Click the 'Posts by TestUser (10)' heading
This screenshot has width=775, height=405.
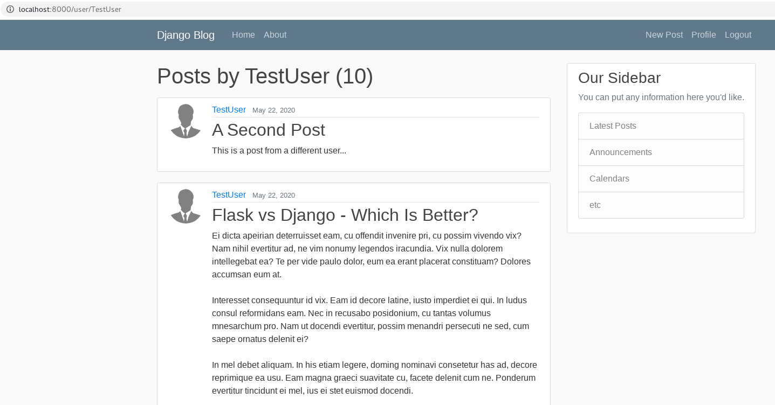pos(265,76)
